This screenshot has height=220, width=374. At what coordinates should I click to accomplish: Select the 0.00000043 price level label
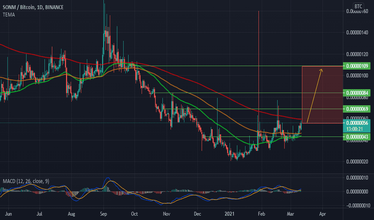tap(357, 137)
